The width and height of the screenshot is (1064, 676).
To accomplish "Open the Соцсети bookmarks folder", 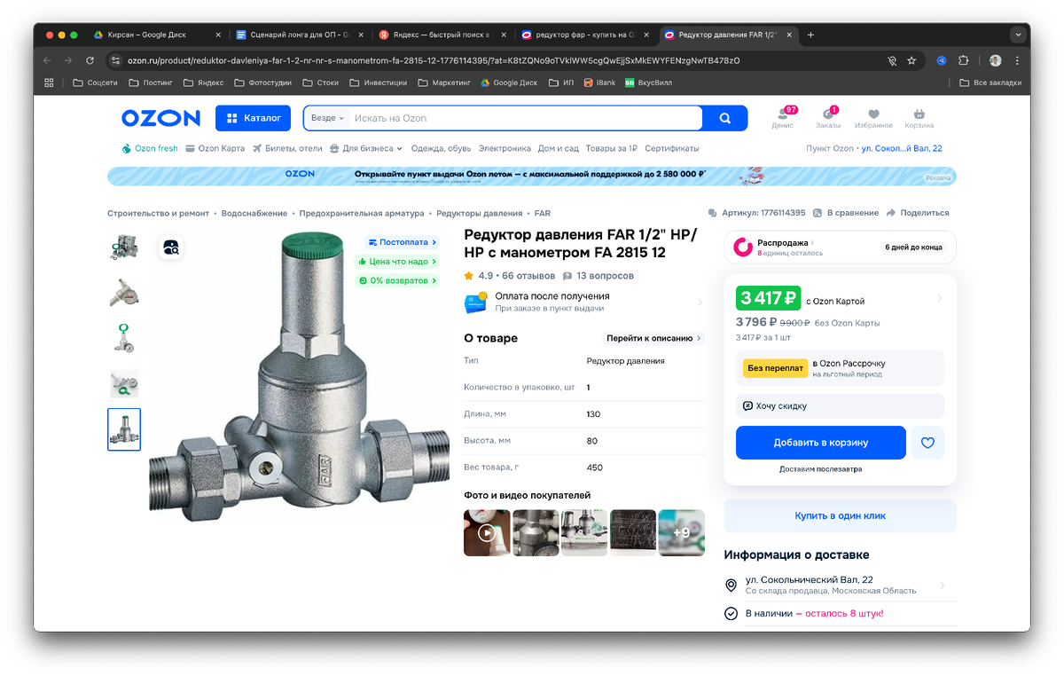I will pos(95,83).
